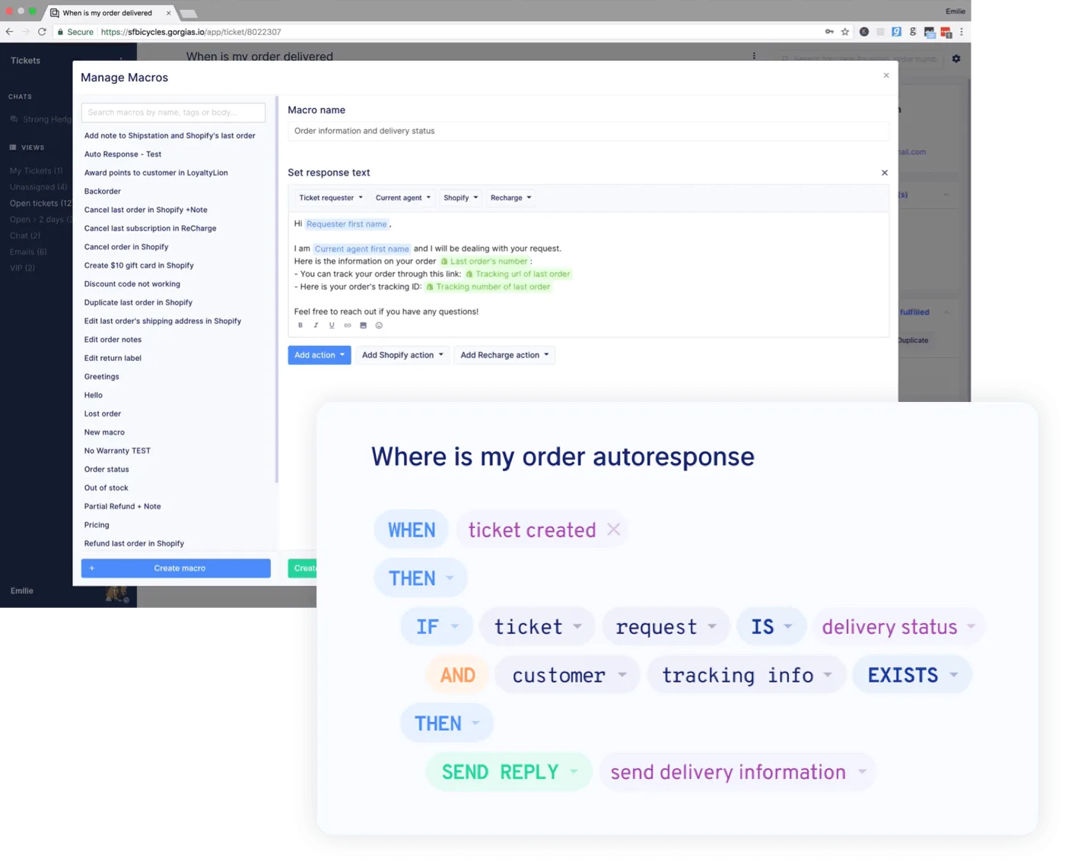
Task: Expand the 'delivery status' rule dropdown
Action: tap(898, 627)
